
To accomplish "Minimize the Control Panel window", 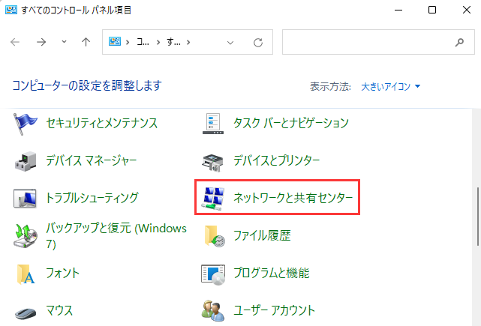I will [x=398, y=10].
